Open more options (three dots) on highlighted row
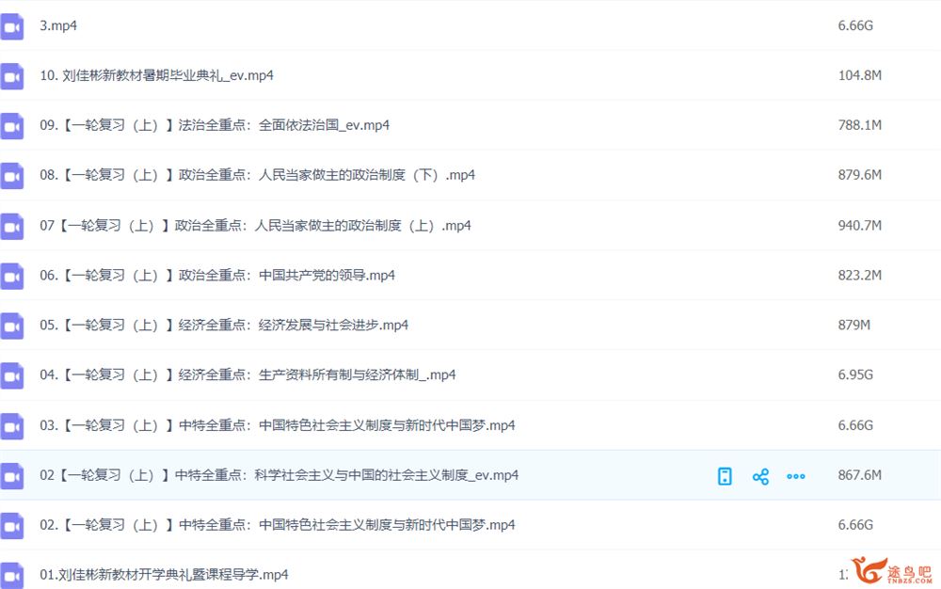Viewport: 941px width, 589px height. coord(796,476)
